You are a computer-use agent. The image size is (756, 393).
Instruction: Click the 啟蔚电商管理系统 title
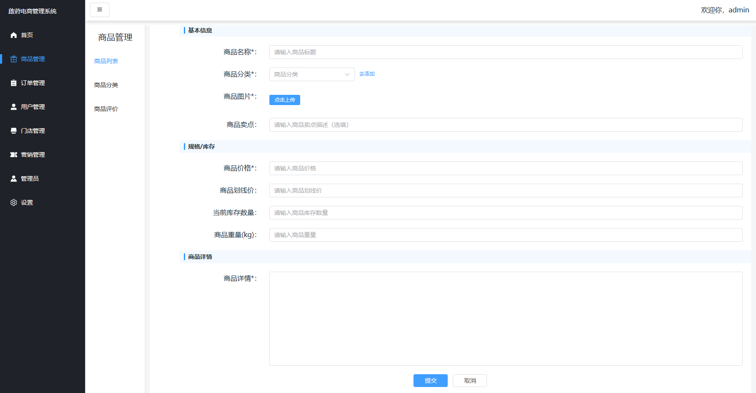32,11
